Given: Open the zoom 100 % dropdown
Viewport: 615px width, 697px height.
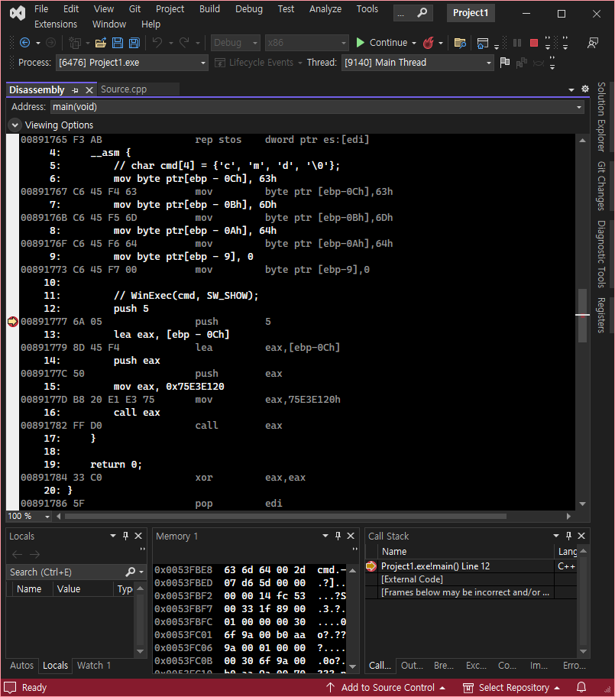Looking at the screenshot, I should 47,517.
